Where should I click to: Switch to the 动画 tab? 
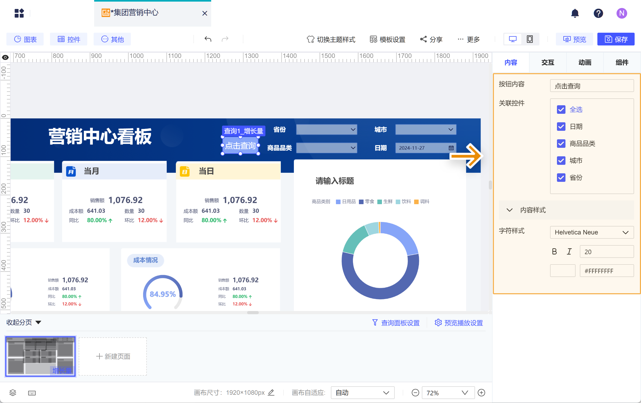click(x=585, y=62)
